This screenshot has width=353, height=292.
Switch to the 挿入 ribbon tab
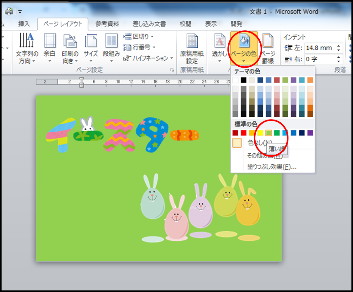(24, 24)
